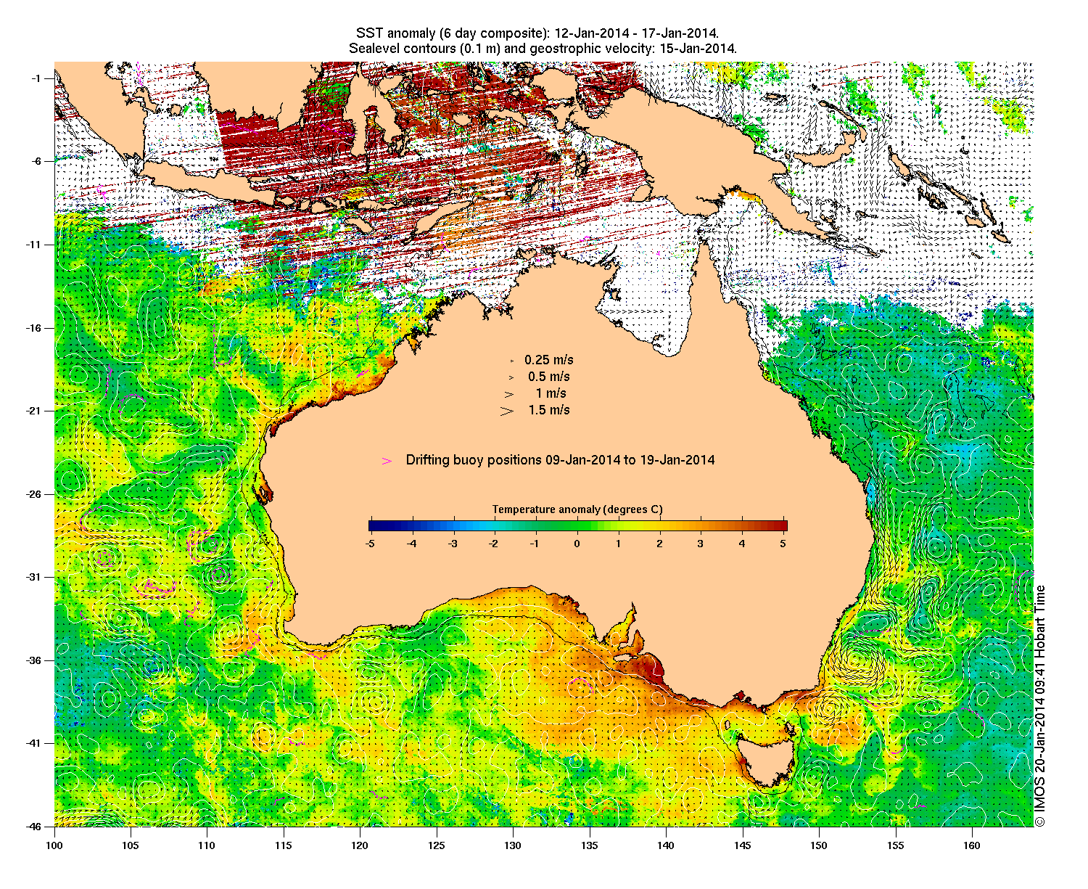The height and width of the screenshot is (889, 1088).
Task: Click the dark red end of colorbar
Action: tap(782, 526)
